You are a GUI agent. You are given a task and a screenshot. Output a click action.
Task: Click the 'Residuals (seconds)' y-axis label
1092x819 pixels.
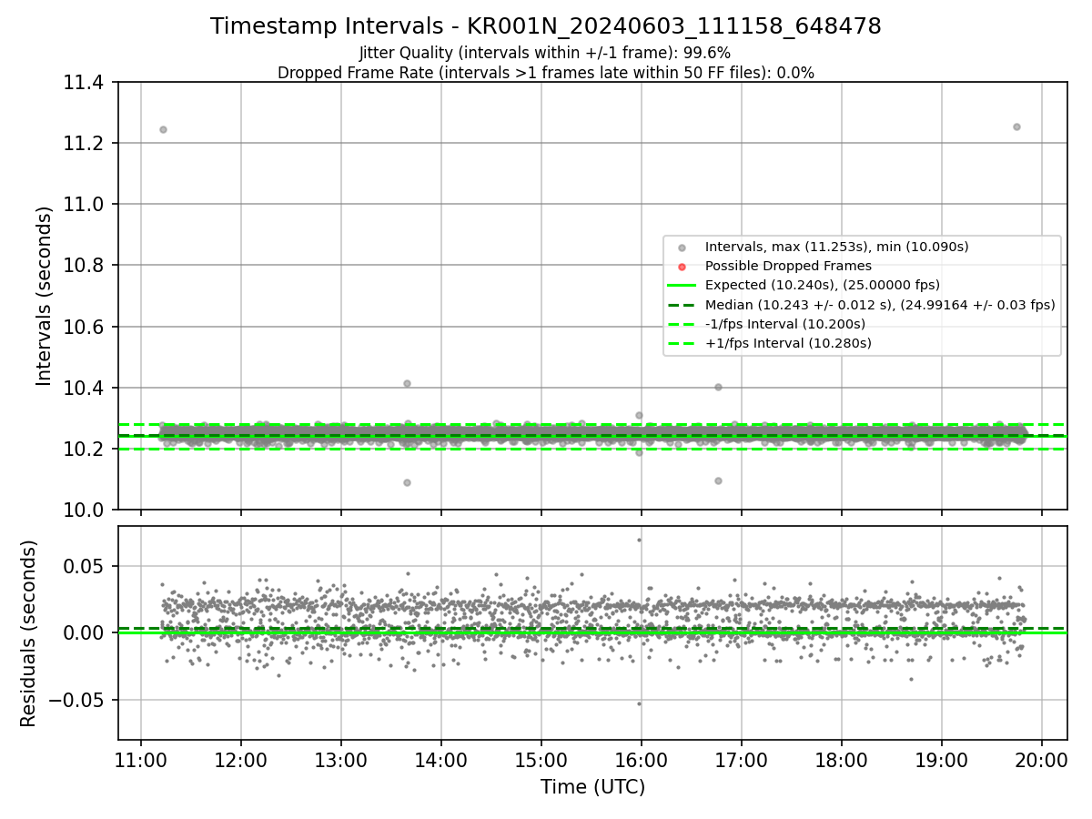click(29, 633)
